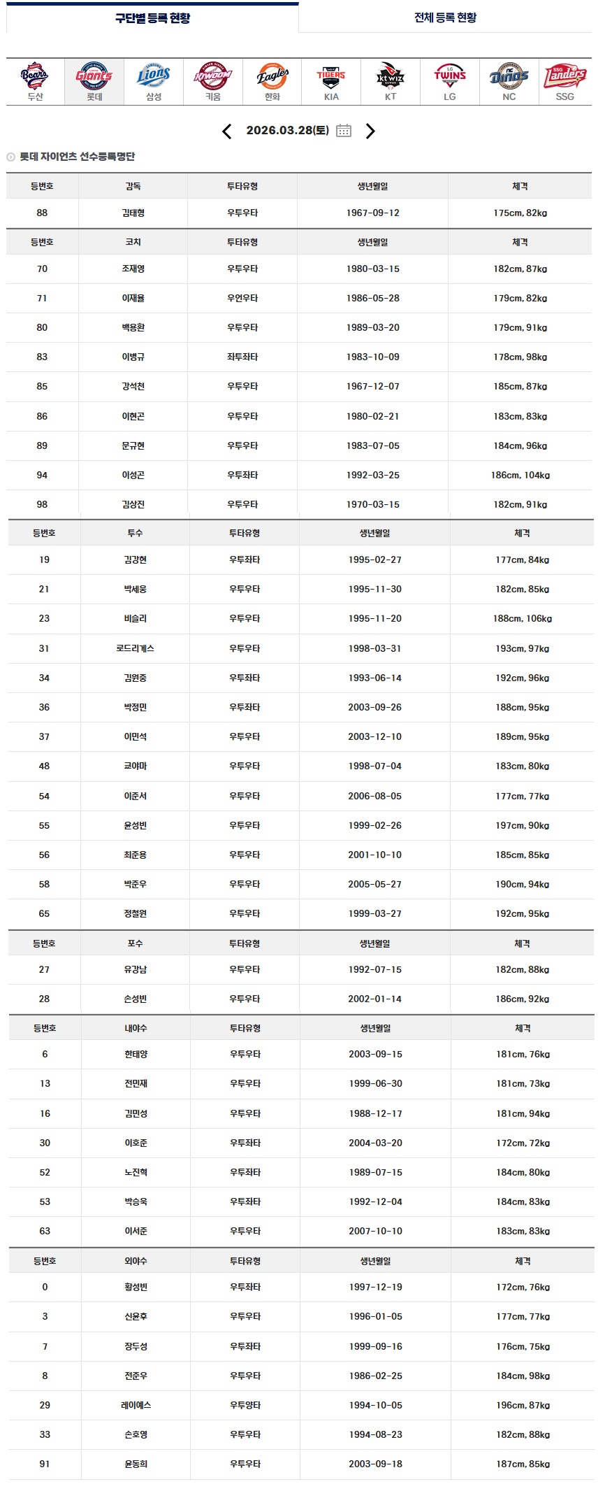
Task: Choose the SSG Landers team logo
Action: point(564,76)
